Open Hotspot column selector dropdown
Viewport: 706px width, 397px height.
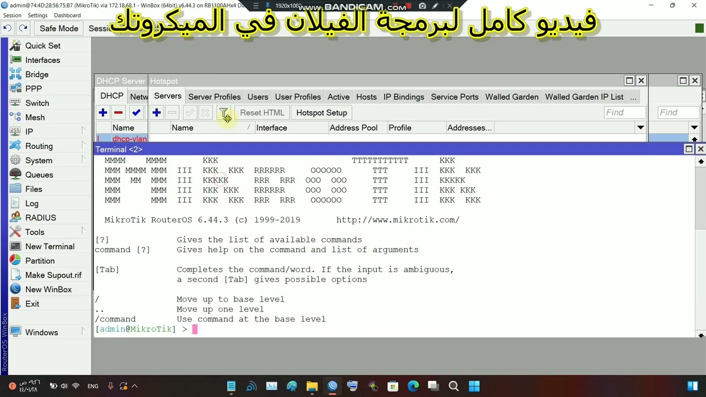(640, 127)
